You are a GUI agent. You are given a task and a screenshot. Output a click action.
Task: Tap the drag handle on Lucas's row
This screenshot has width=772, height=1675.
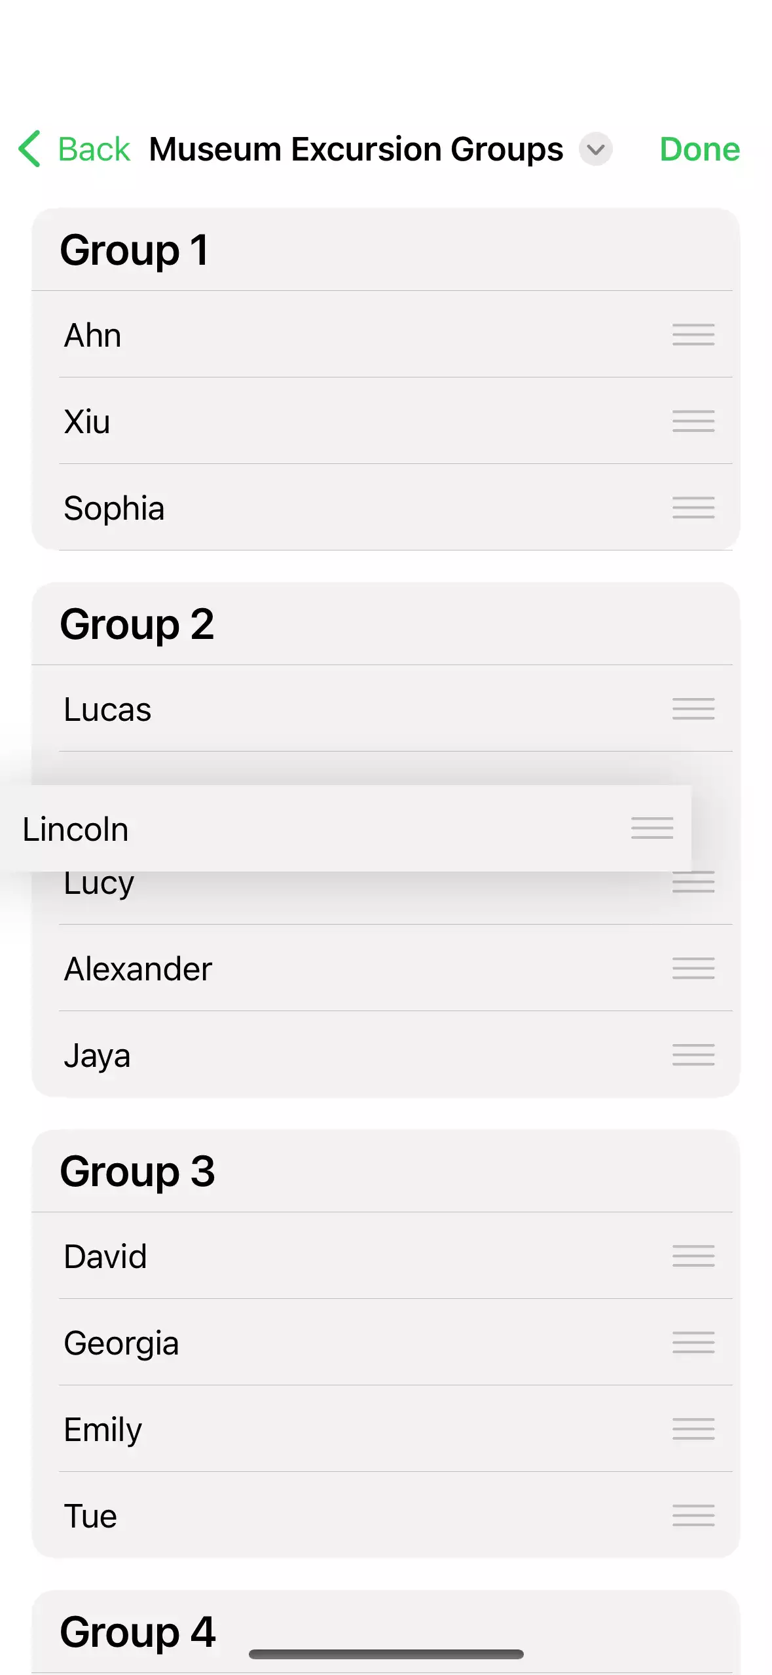693,709
